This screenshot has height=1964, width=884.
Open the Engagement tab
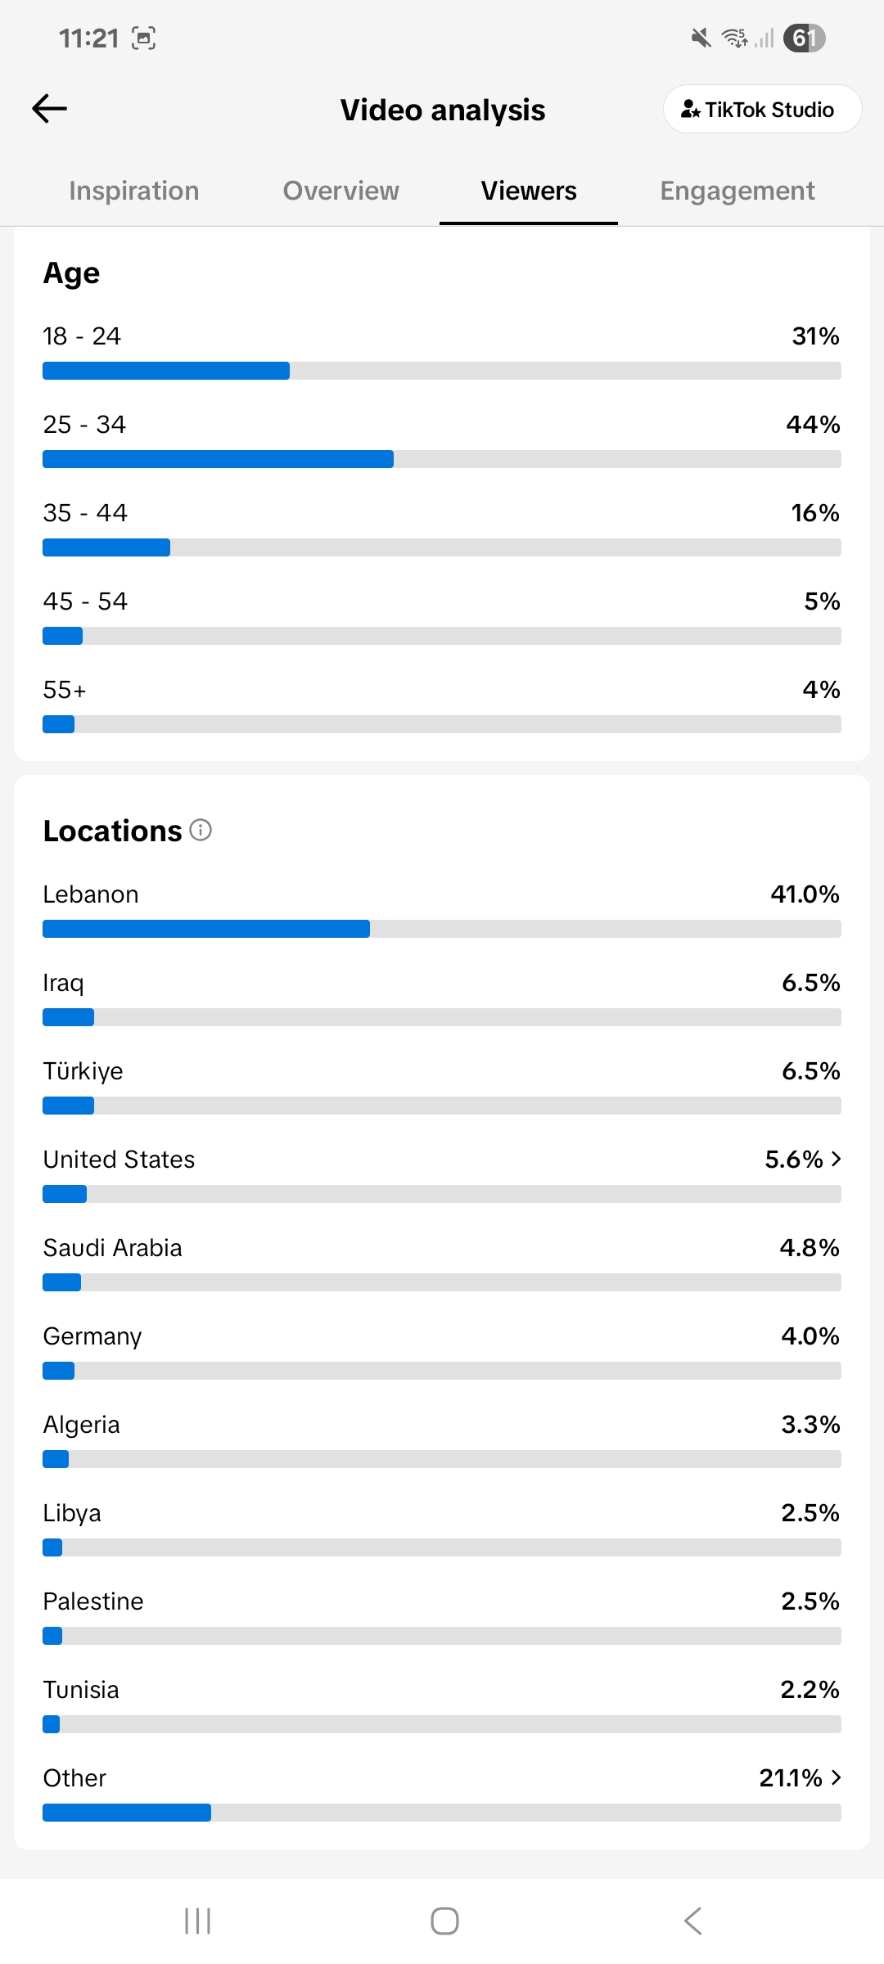click(x=737, y=191)
